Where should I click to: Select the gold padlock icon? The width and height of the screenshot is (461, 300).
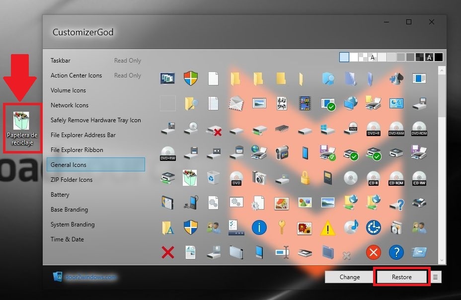pos(305,178)
